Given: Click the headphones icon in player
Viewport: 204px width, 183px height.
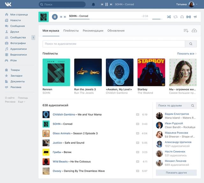Looking at the screenshot, I should tap(182, 17).
